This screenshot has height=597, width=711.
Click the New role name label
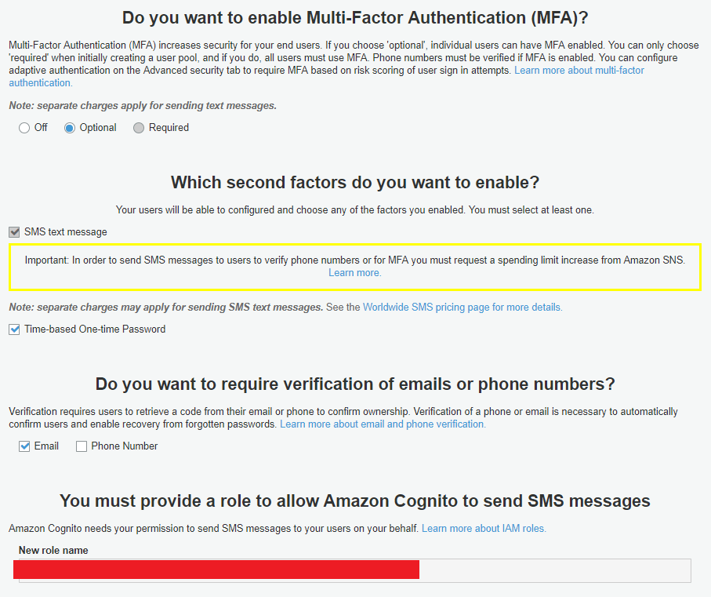click(53, 550)
